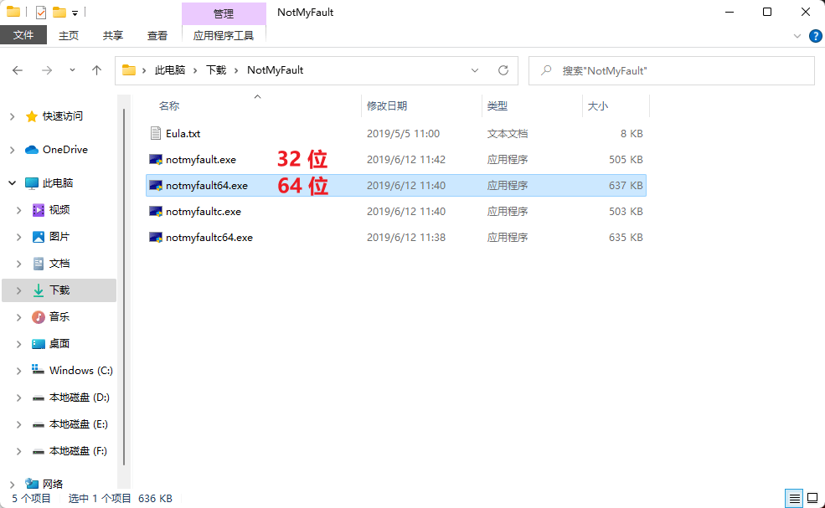Collapse the 此电脑 tree node
Viewport: 825px width, 508px height.
(x=12, y=183)
